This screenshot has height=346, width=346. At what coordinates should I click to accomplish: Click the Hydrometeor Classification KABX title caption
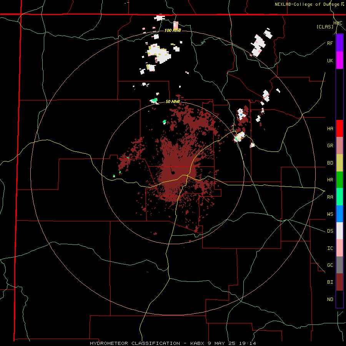pos(173,343)
